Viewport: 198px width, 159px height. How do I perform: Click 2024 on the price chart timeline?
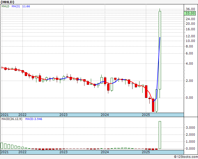[105, 115]
